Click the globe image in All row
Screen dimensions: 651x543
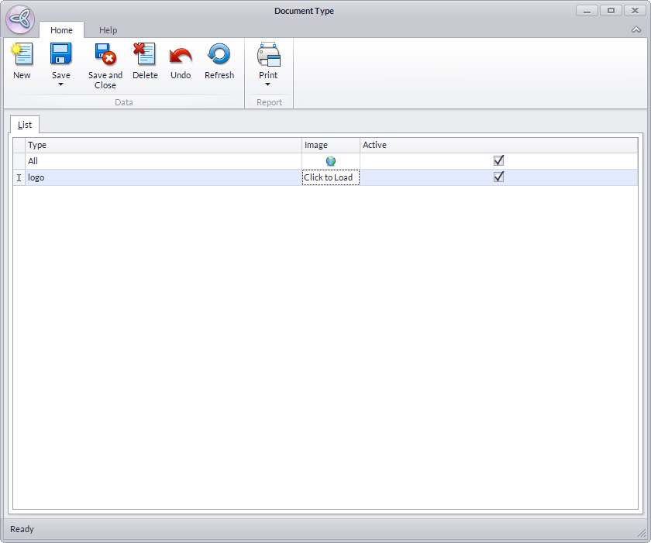(x=331, y=161)
